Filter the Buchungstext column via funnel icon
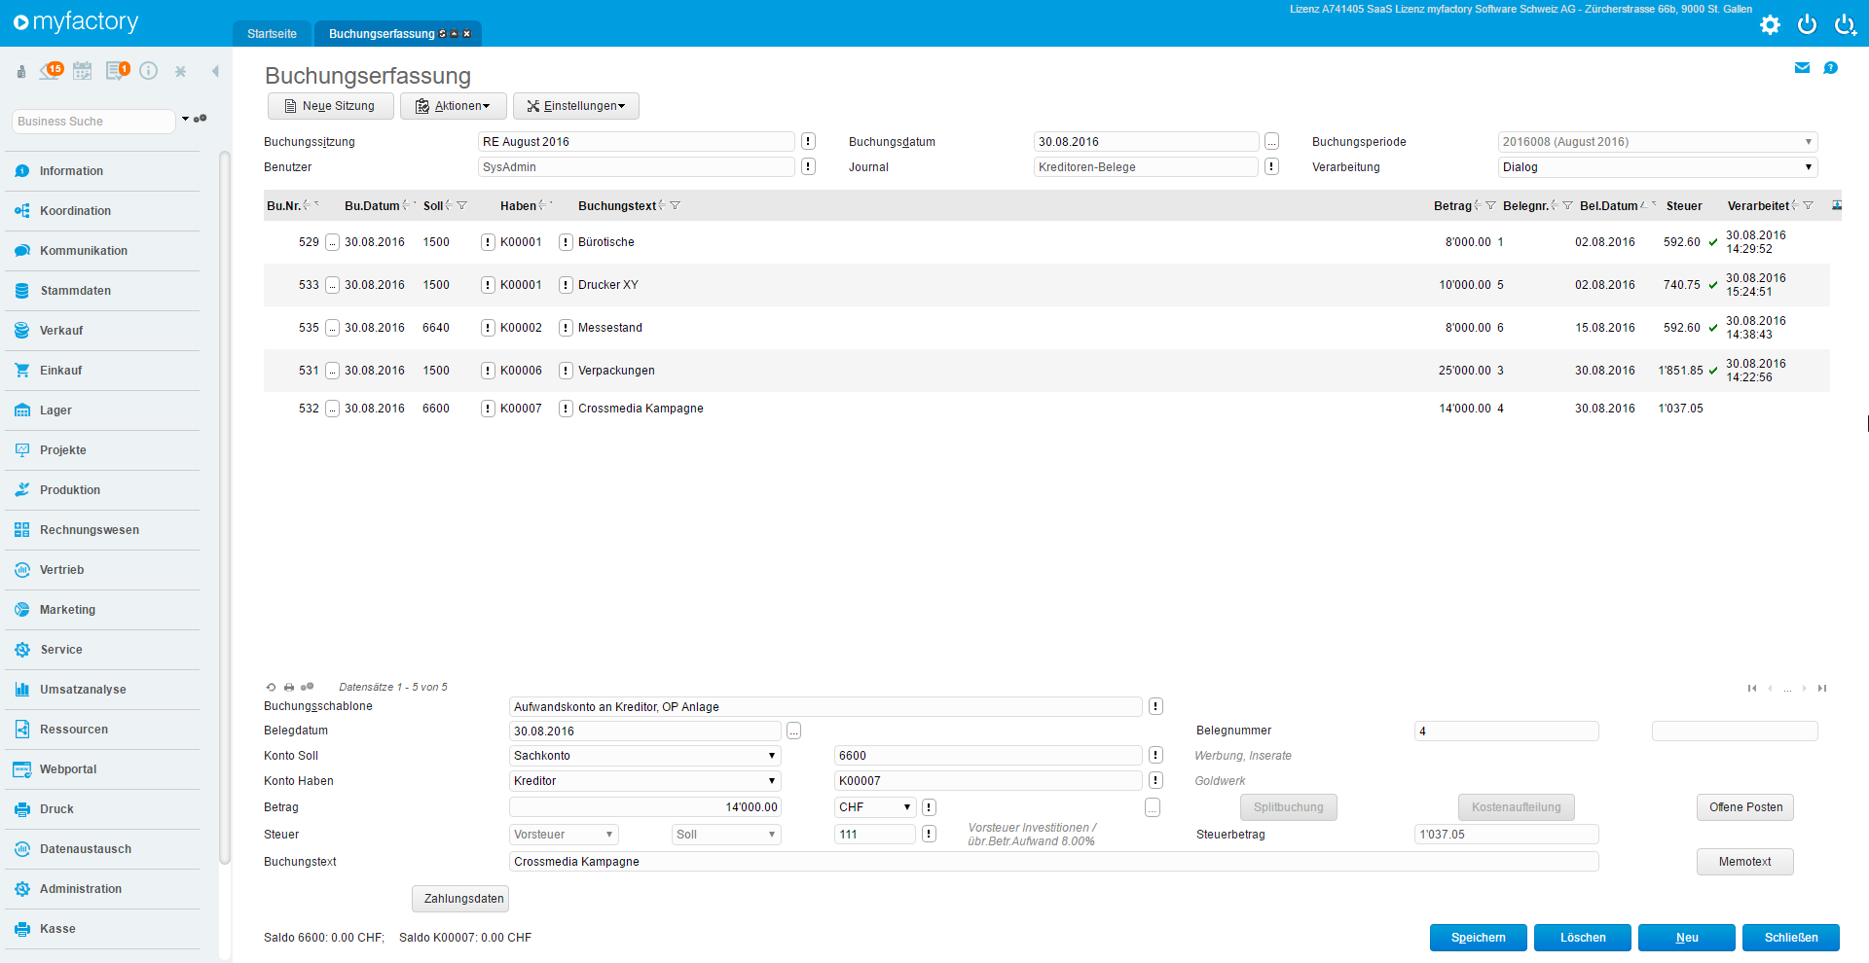The height and width of the screenshot is (963, 1869). 676,206
